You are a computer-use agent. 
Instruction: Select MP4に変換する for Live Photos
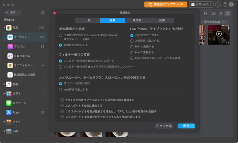click(x=132, y=47)
